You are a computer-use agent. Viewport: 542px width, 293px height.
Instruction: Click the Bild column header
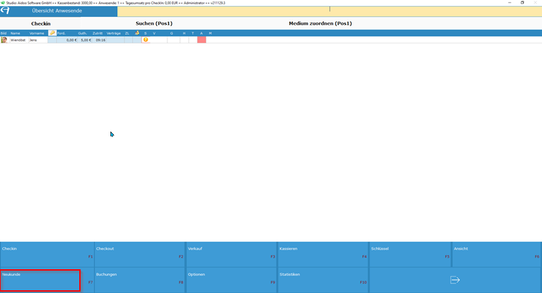[x=4, y=33]
